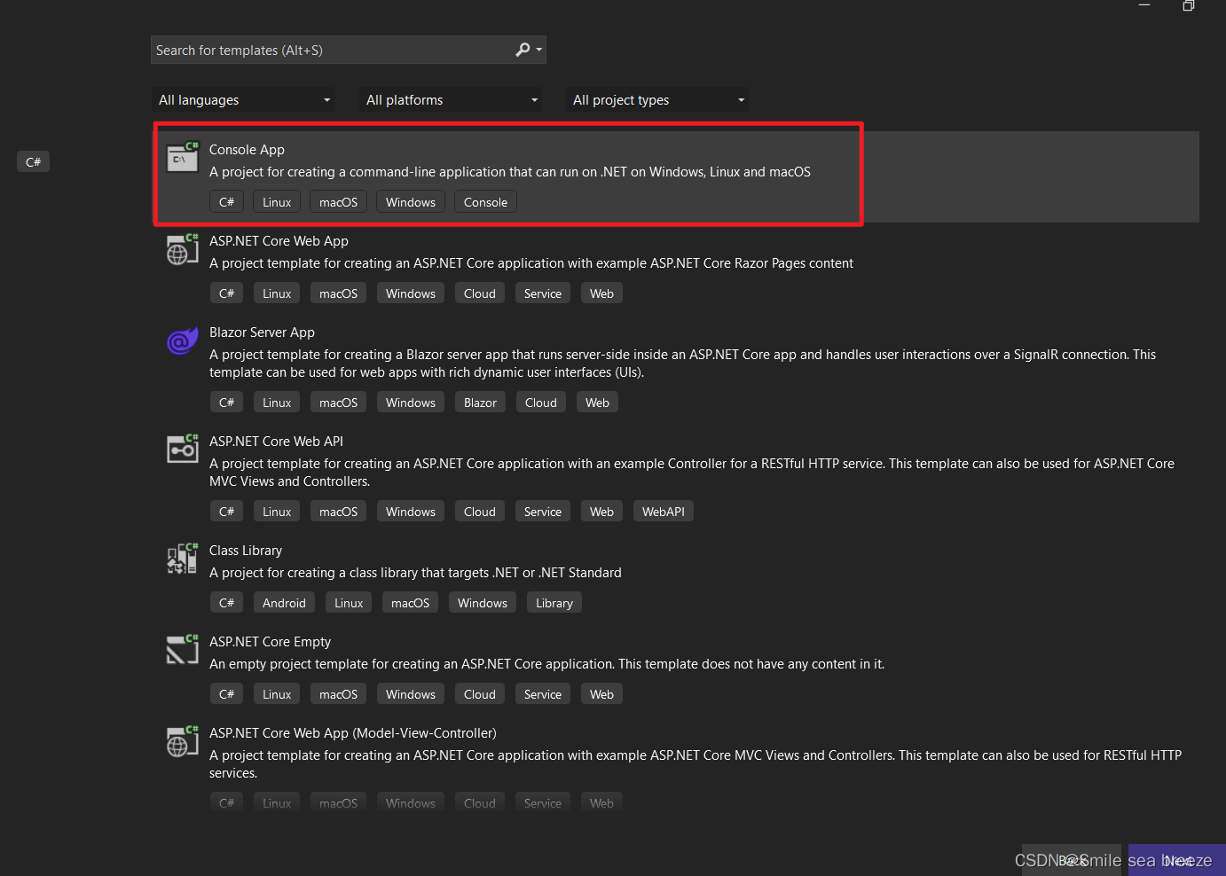Viewport: 1226px width, 876px height.
Task: Click the Cloud tag under Blazor Server App
Action: coord(541,403)
